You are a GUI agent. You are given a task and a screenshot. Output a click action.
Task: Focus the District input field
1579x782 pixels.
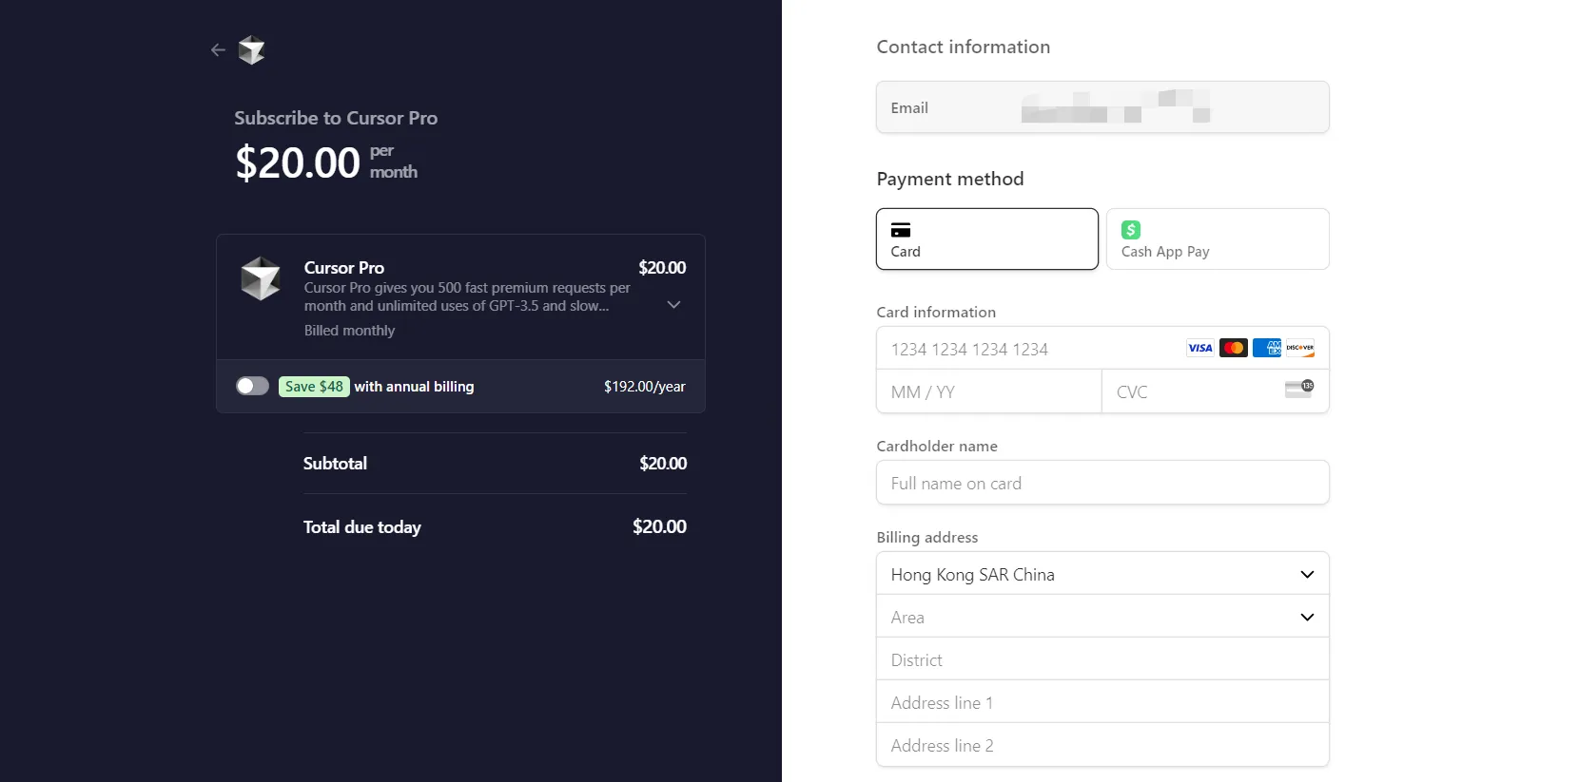click(1102, 659)
